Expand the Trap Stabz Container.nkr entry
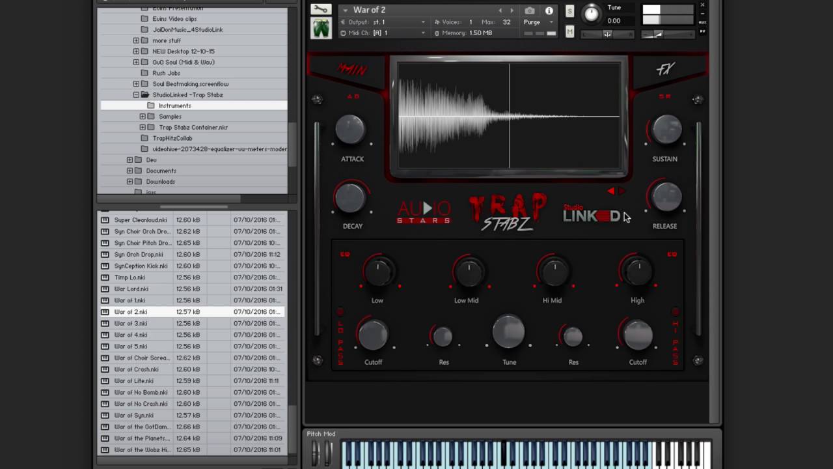 143,127
